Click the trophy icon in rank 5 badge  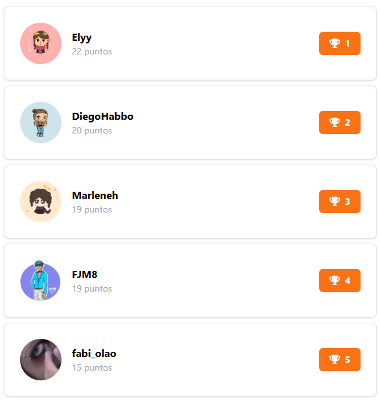(x=335, y=360)
